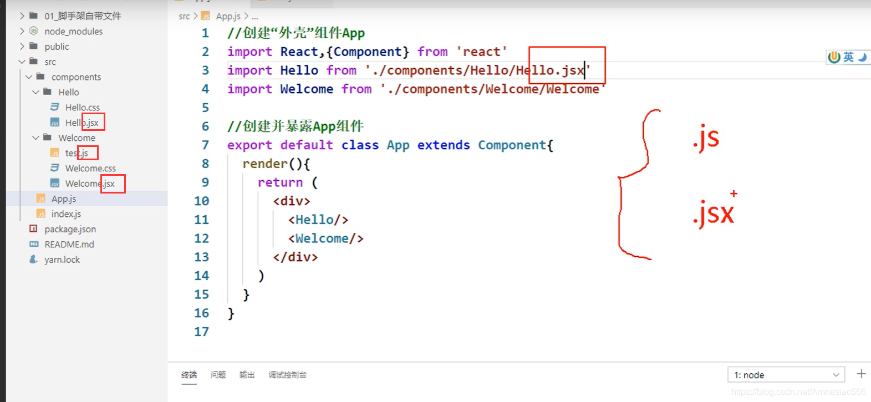The width and height of the screenshot is (871, 402).
Task: Click the JSX icon beside Hello.jsx
Action: tap(55, 123)
